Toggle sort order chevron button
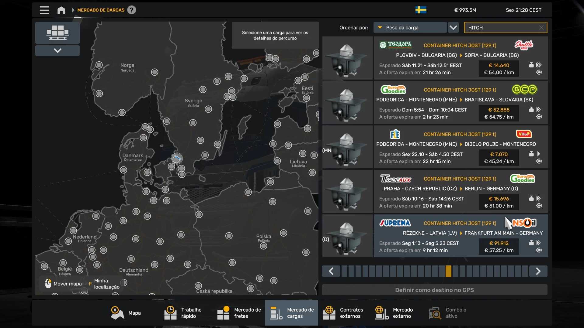 point(453,28)
